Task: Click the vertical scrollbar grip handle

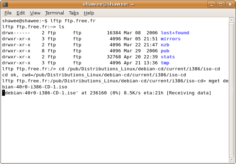Action: point(231,90)
